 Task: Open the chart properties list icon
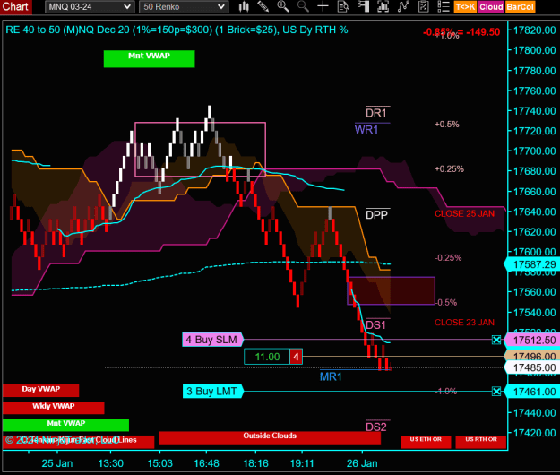[444, 6]
